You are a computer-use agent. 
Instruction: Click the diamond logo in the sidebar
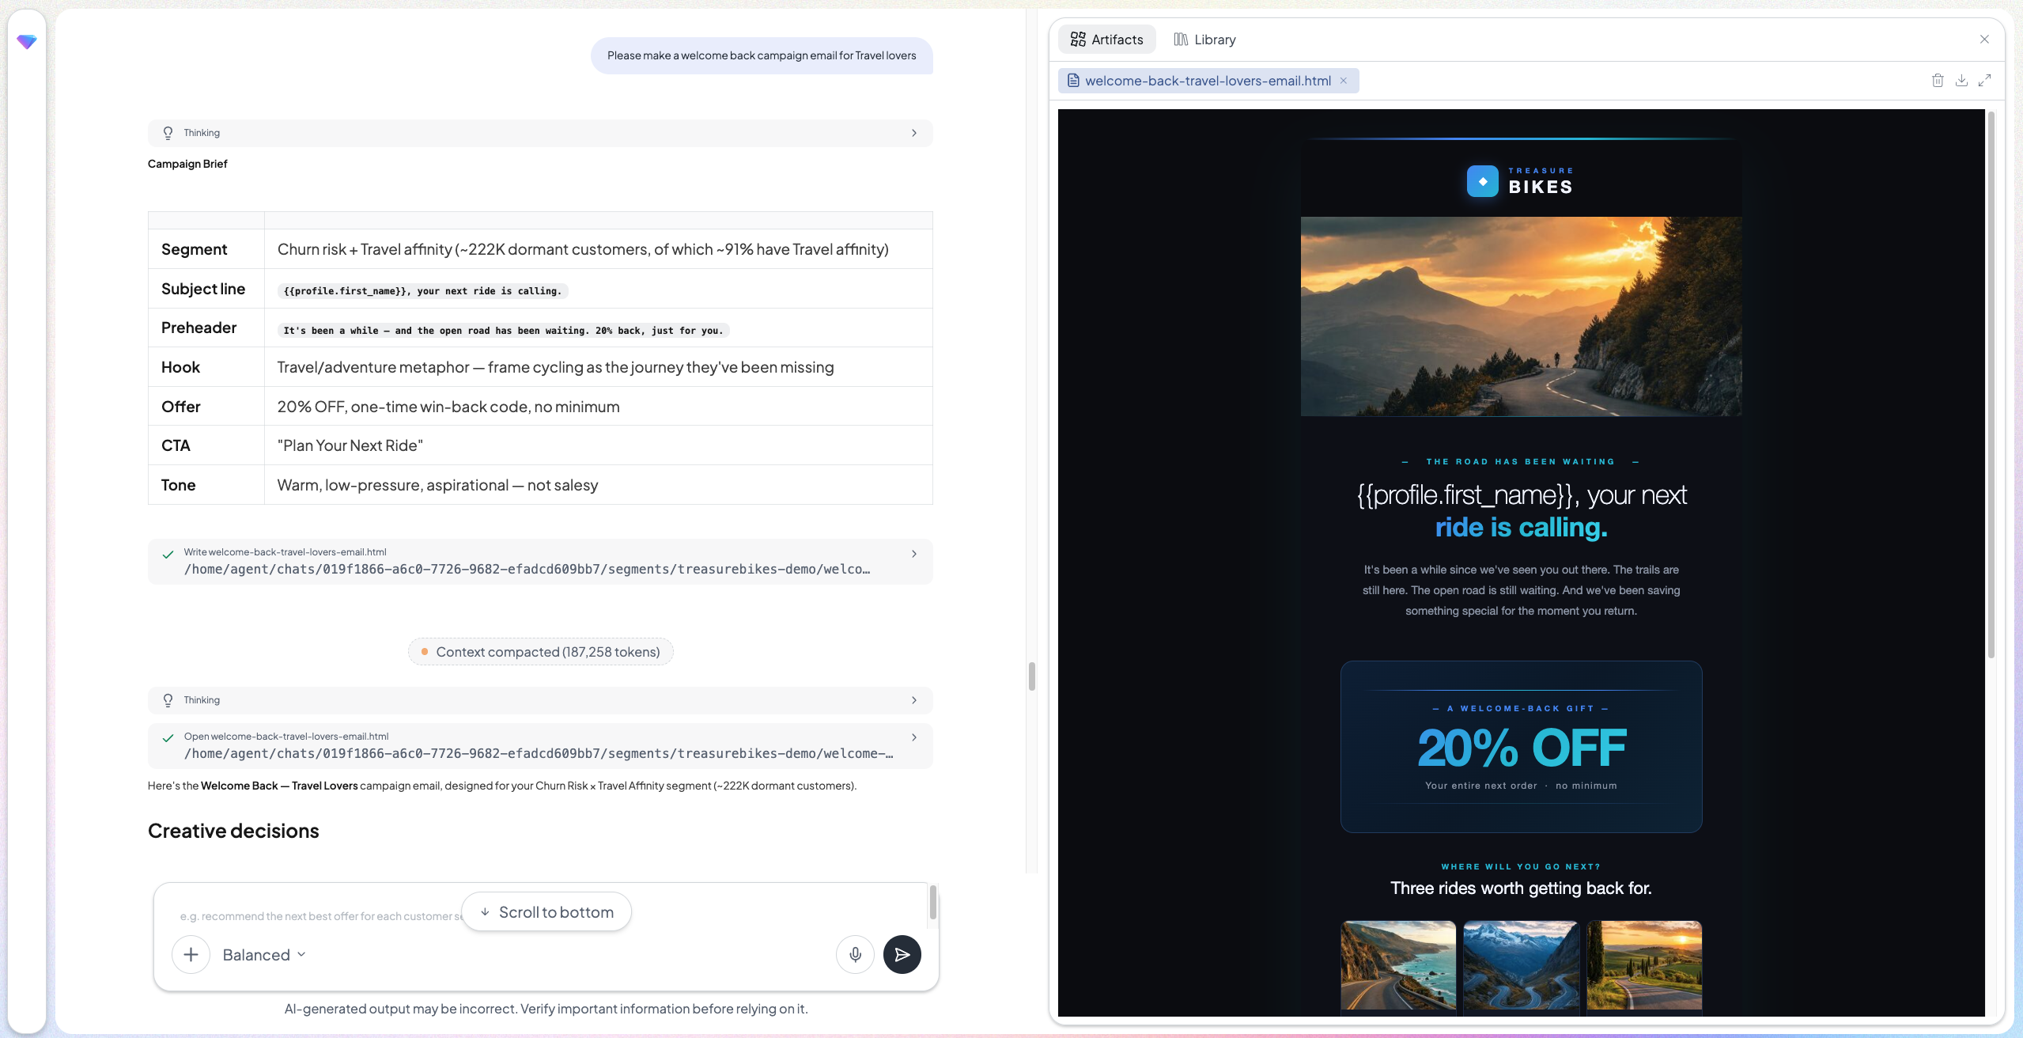27,41
